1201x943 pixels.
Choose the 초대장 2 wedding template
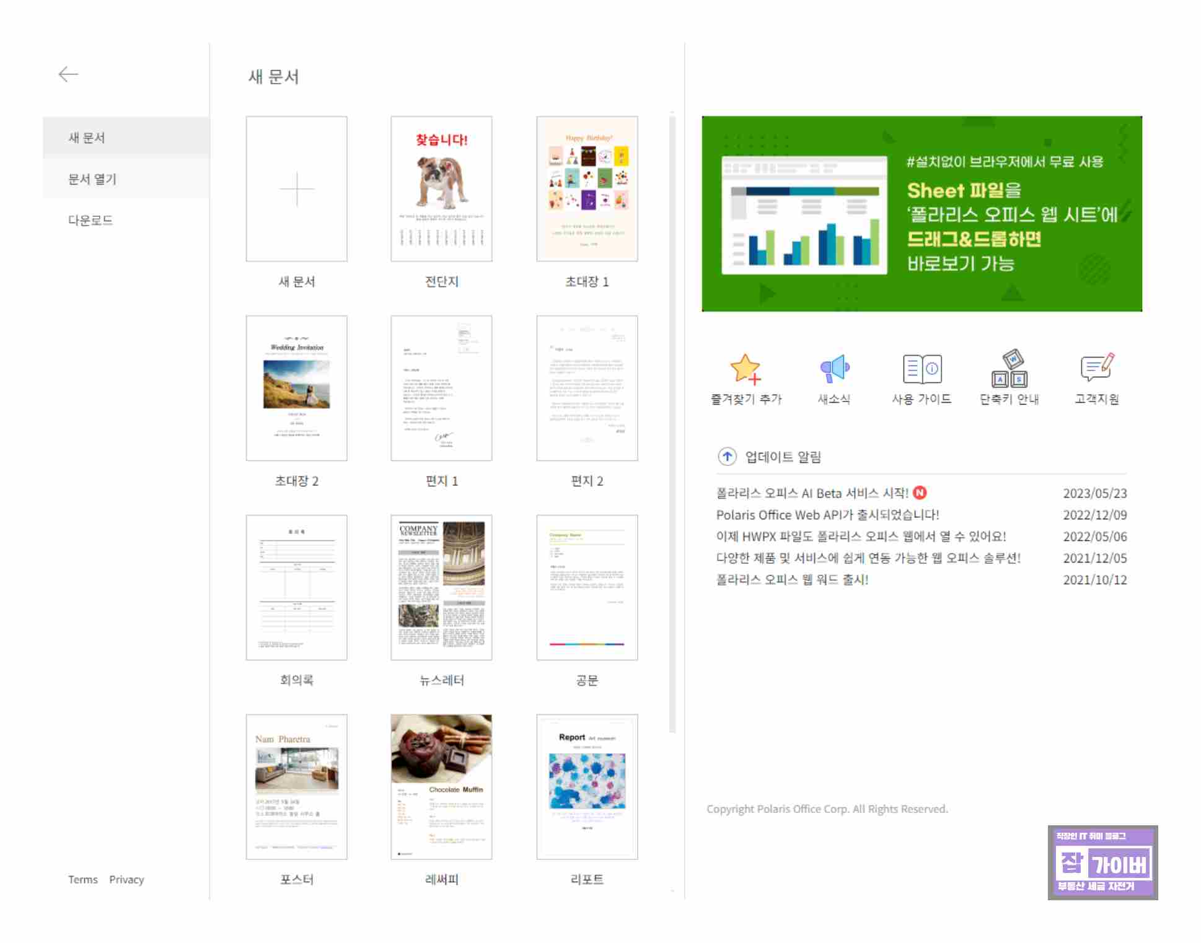296,388
